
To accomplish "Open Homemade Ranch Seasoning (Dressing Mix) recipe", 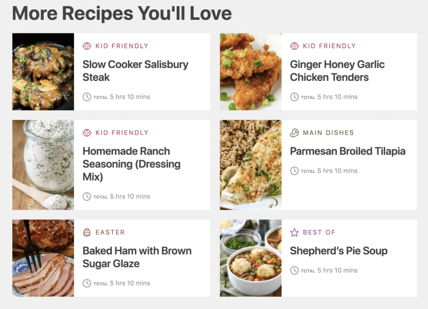I will tap(132, 164).
